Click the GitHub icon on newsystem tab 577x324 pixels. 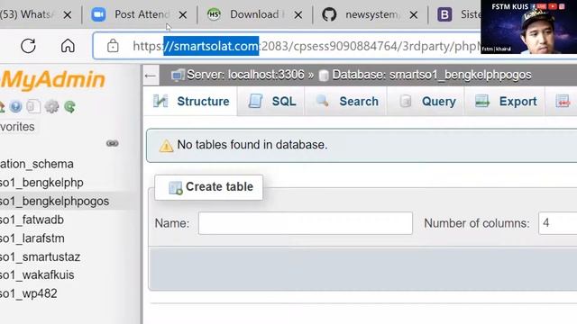tap(329, 14)
